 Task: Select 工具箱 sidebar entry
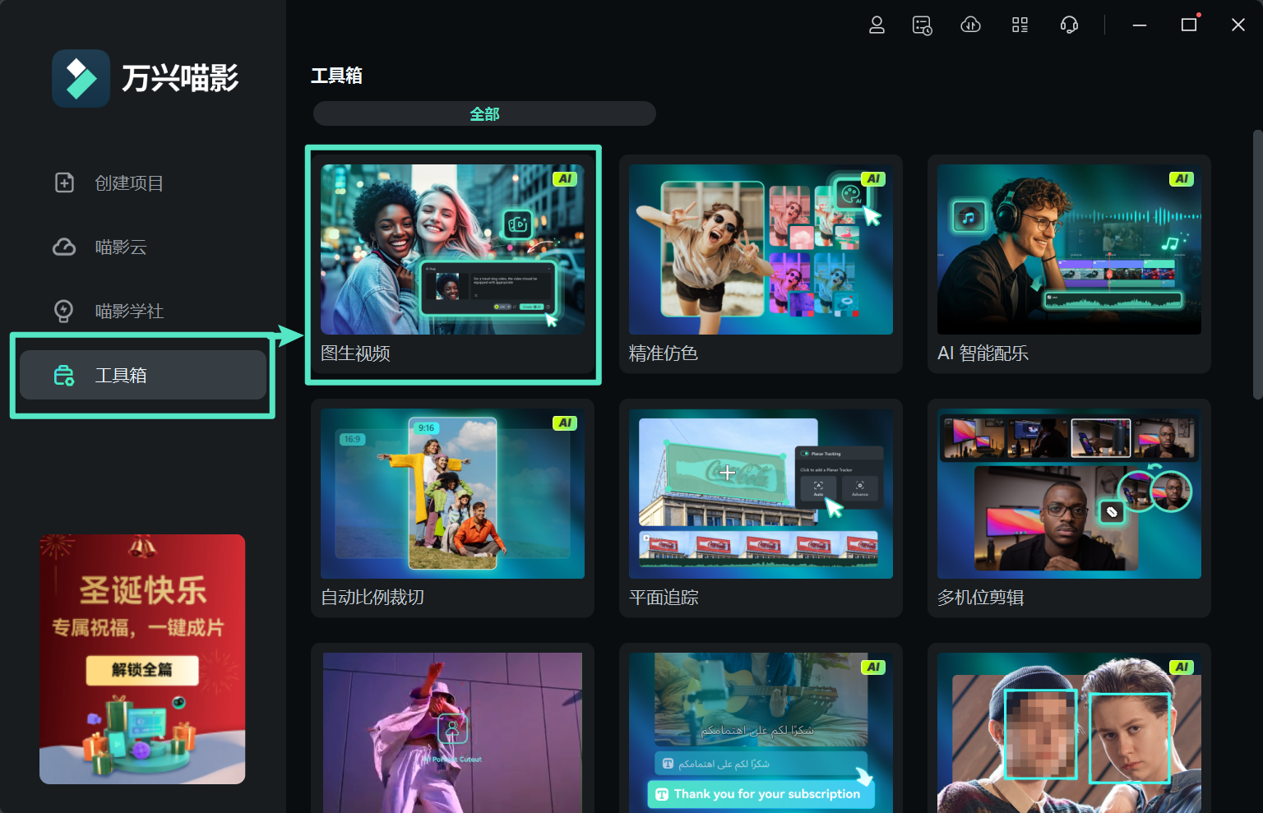coord(143,375)
